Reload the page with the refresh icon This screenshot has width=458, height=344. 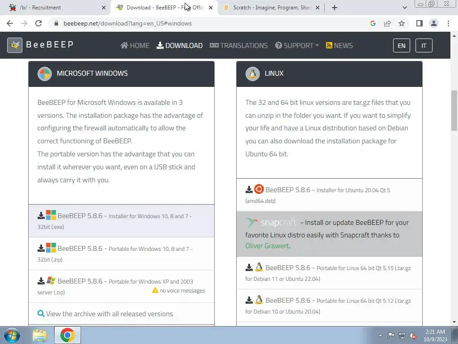coord(38,23)
